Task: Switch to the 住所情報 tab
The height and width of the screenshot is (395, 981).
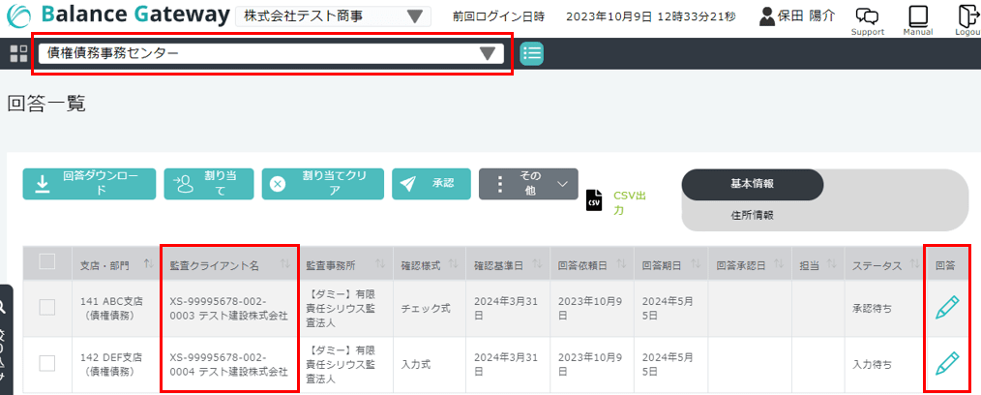Action: click(x=752, y=215)
